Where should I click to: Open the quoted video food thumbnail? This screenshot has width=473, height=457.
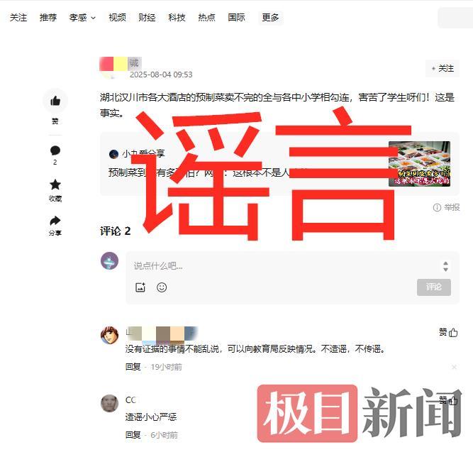[x=419, y=164]
